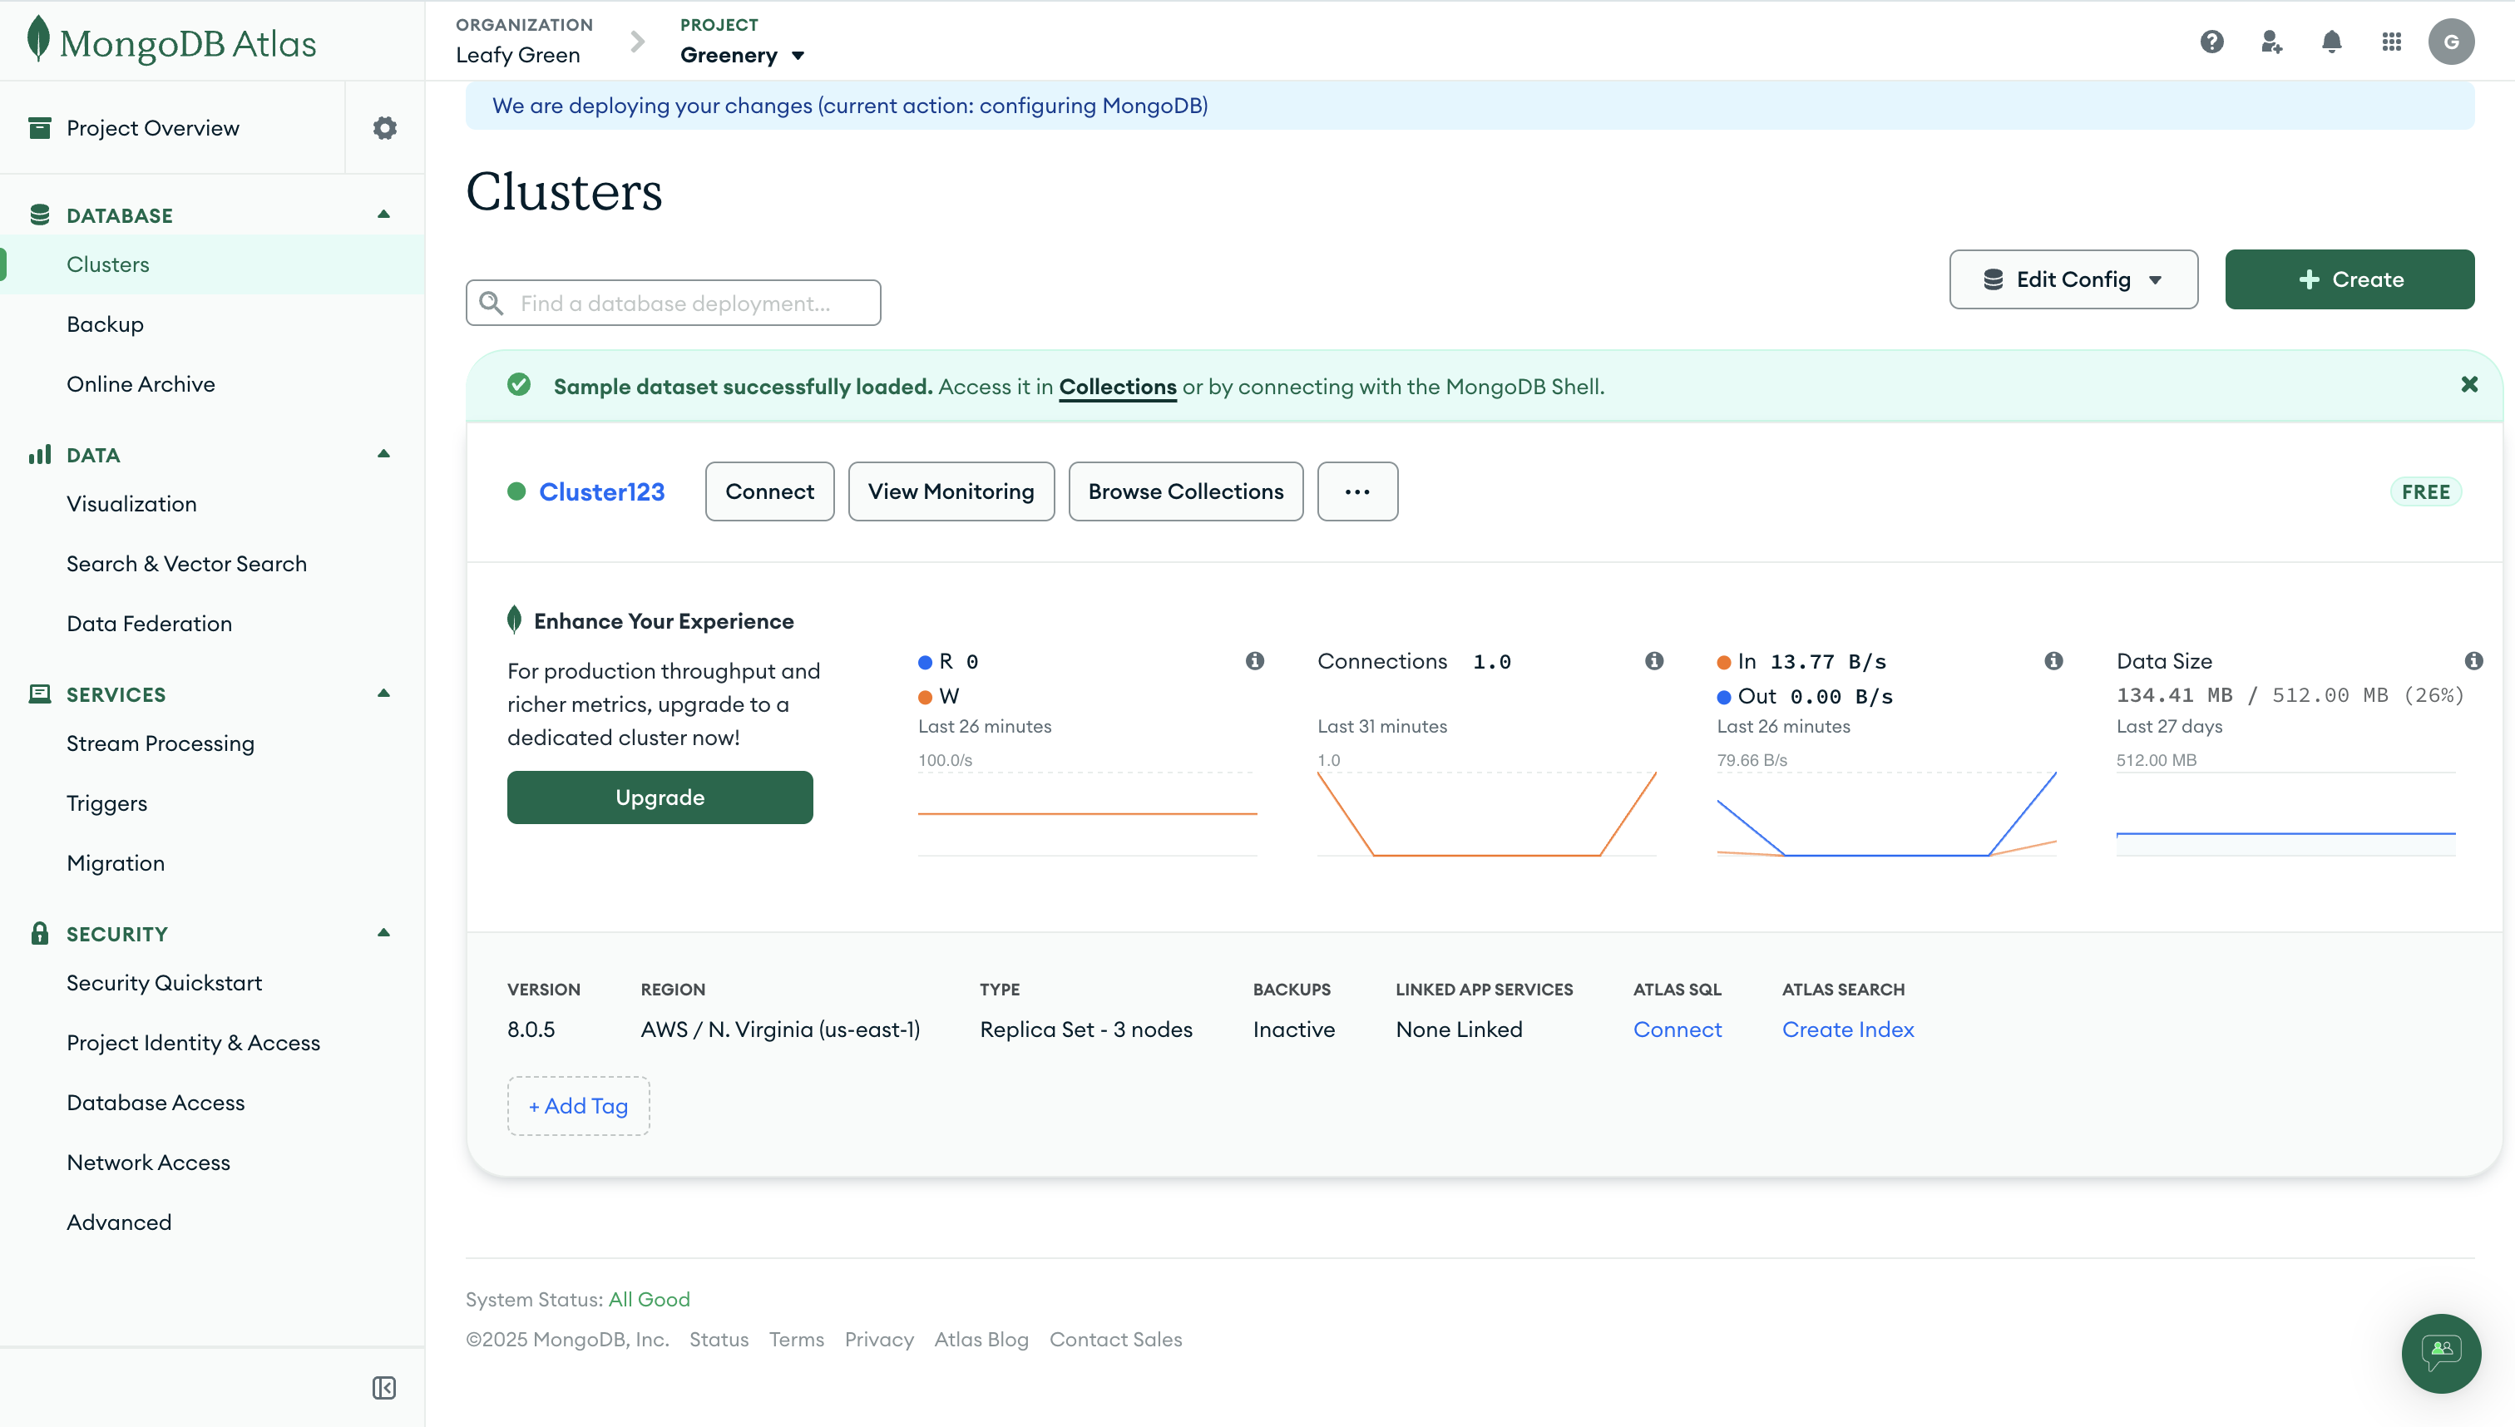The image size is (2515, 1427).
Task: Click the Services section icon
Action: point(40,694)
